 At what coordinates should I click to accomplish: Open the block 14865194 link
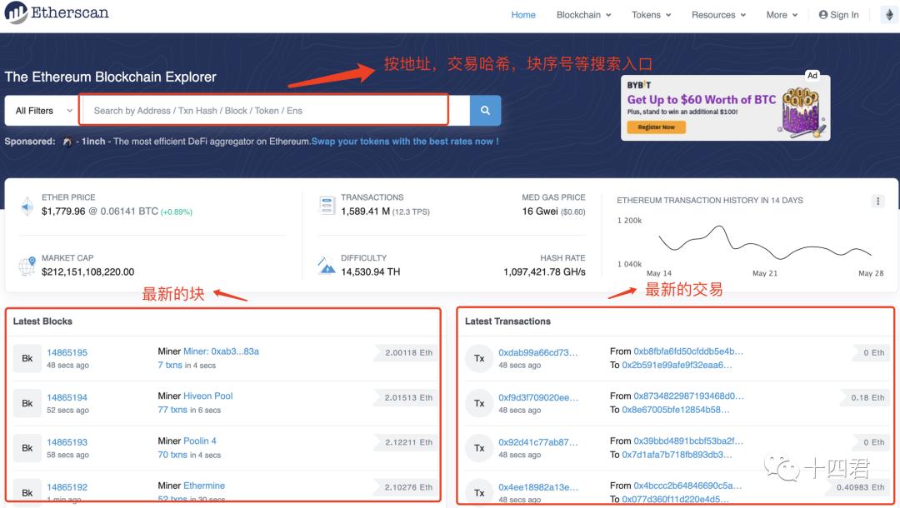tap(67, 397)
